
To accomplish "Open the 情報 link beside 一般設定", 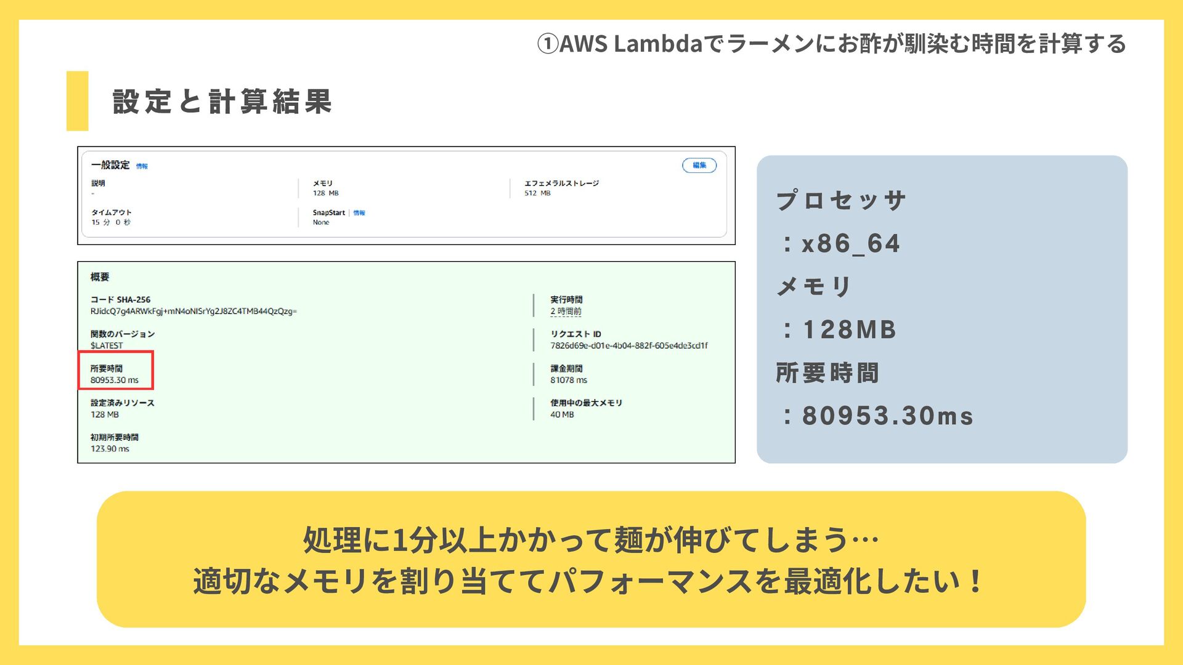I will (x=142, y=166).
